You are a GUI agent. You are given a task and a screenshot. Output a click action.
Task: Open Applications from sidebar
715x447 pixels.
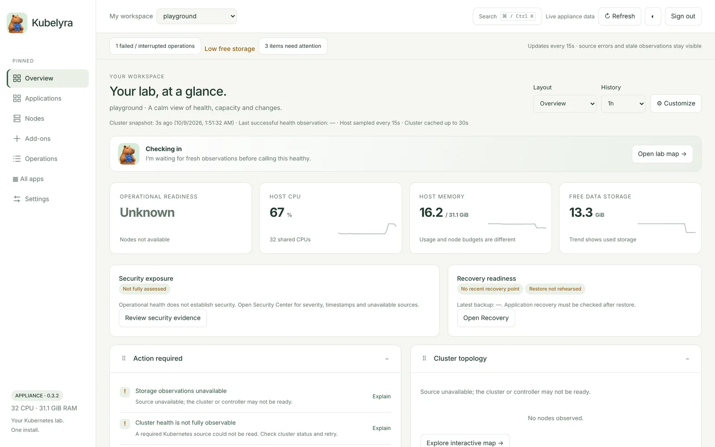click(x=48, y=98)
